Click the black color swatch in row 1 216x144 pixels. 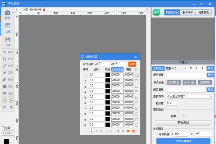pyautogui.click(x=107, y=75)
